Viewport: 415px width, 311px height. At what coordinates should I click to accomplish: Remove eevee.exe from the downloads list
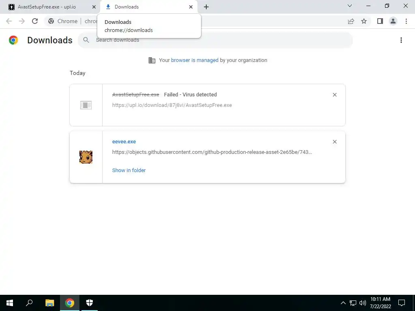point(334,142)
